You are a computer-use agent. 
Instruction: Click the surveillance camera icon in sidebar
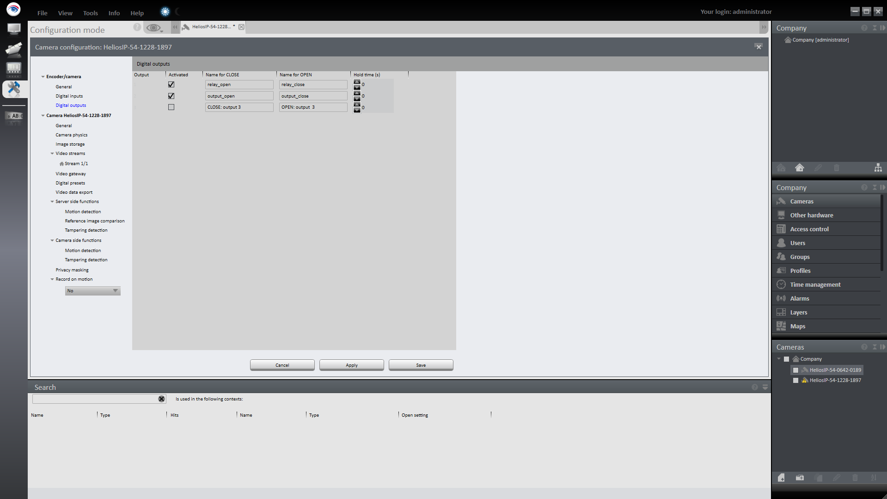pos(14,49)
